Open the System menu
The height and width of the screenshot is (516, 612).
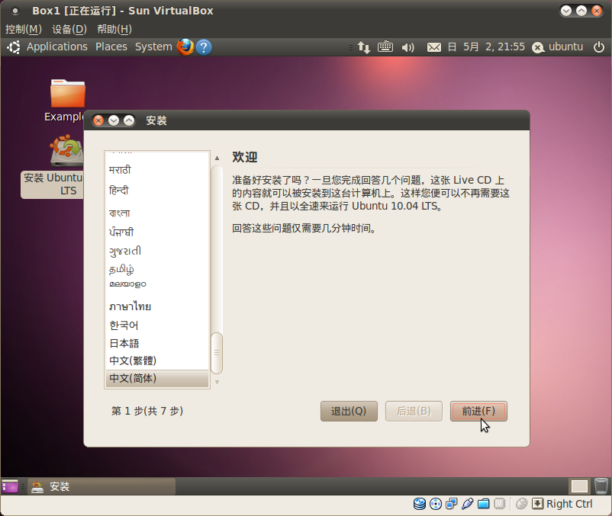tap(153, 46)
